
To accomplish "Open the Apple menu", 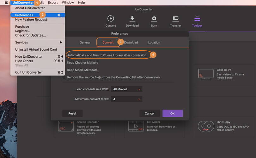I will (6, 3).
